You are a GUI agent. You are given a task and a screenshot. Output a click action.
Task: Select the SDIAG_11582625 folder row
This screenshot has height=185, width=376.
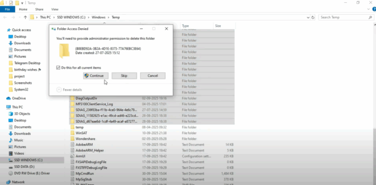[152, 116]
